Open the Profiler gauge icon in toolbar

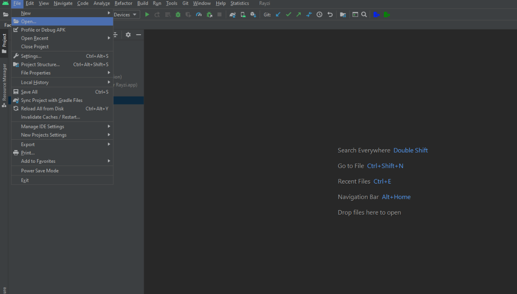(199, 14)
